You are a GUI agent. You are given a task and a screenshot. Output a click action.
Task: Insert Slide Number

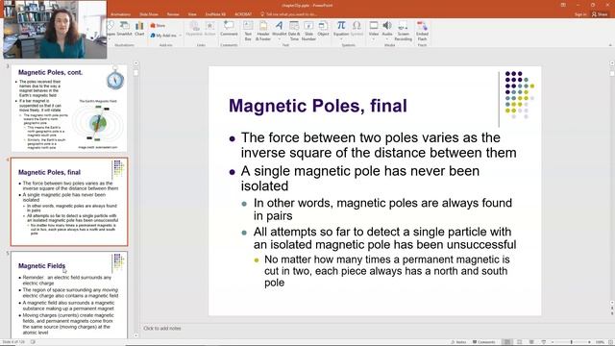tap(308, 31)
